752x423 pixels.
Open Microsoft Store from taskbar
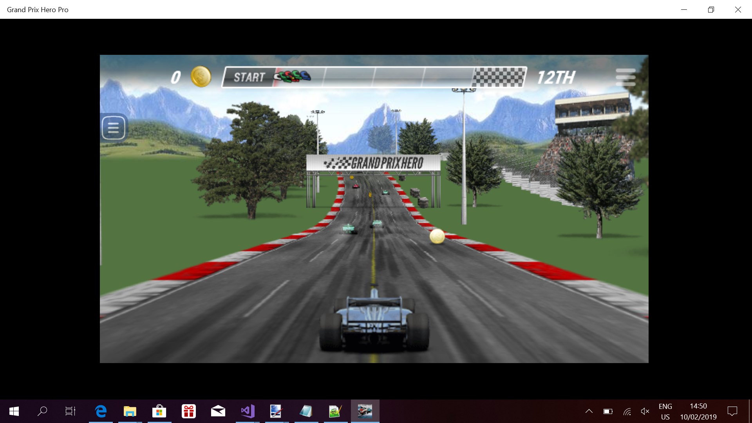point(159,411)
